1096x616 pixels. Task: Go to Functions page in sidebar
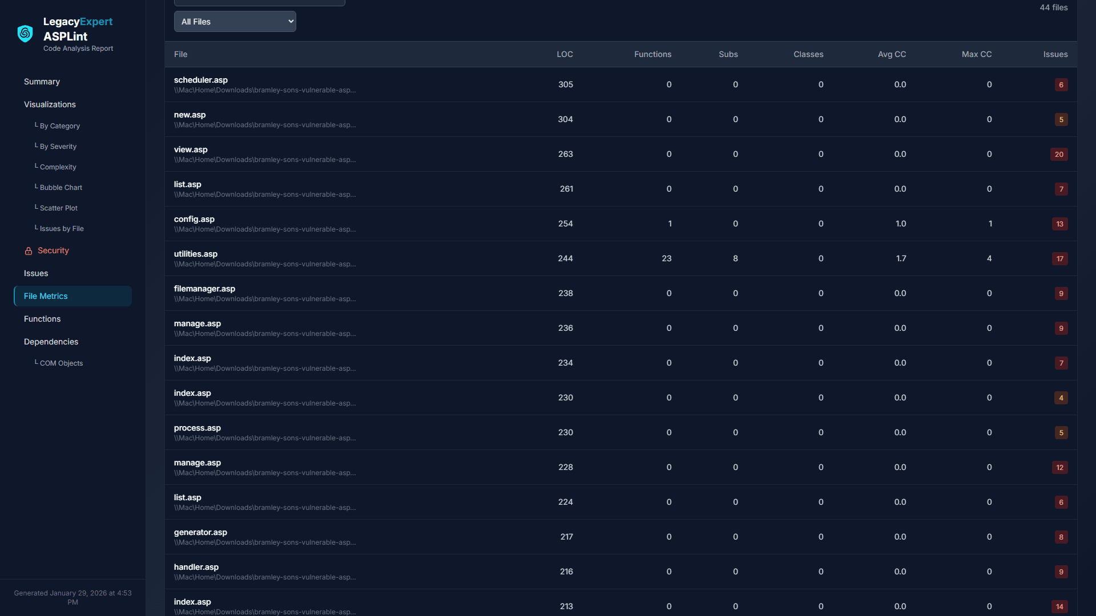point(42,319)
